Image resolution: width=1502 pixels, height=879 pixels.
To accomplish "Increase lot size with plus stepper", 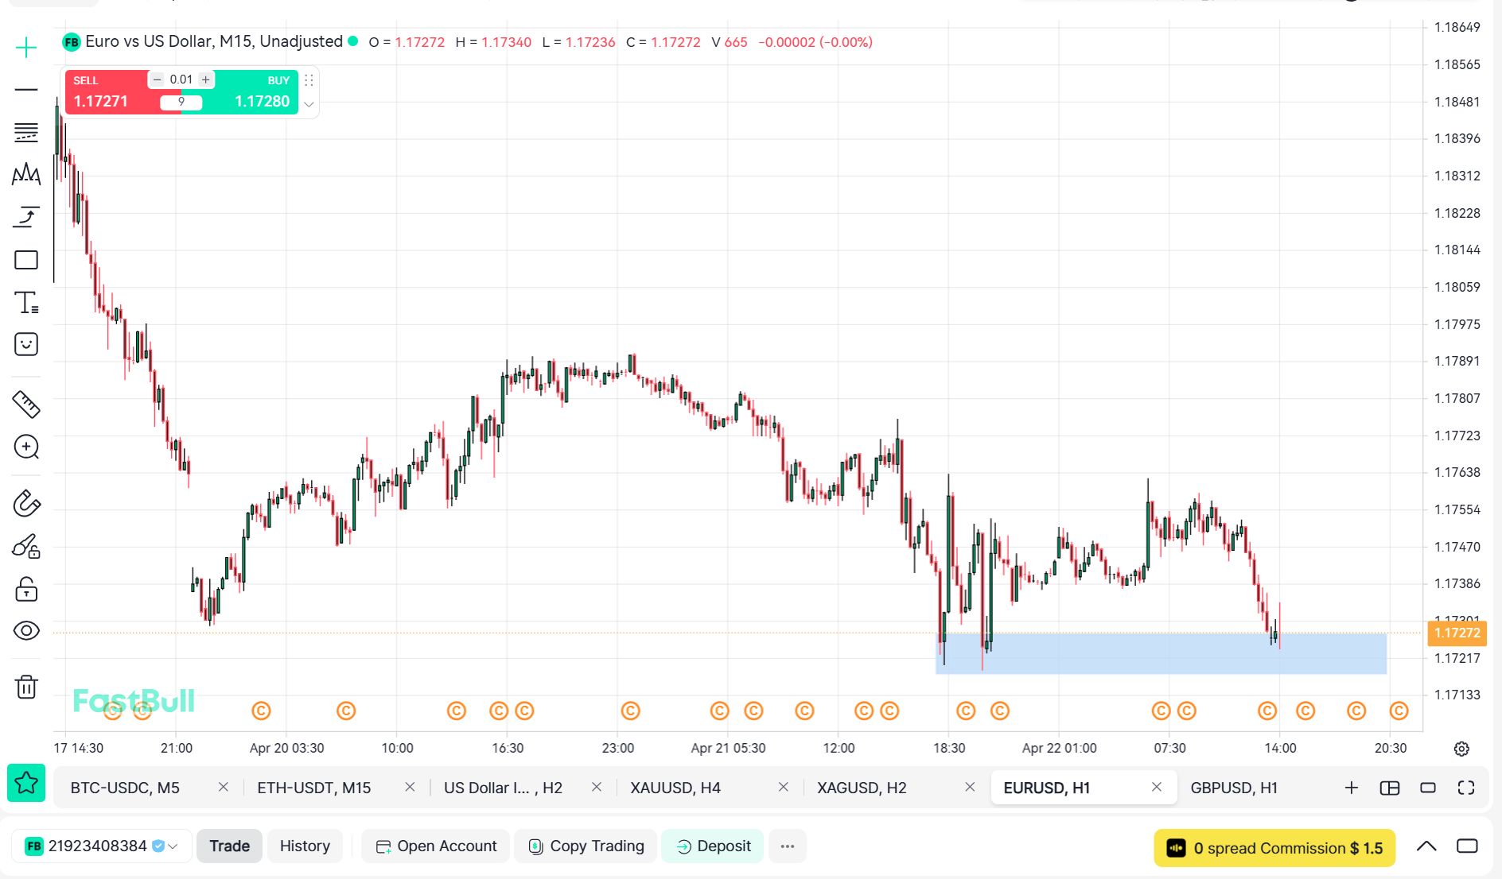I will click(206, 79).
